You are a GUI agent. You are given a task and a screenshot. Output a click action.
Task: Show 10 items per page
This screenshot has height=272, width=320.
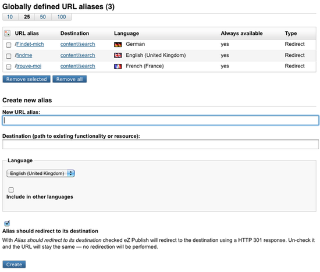click(x=10, y=17)
